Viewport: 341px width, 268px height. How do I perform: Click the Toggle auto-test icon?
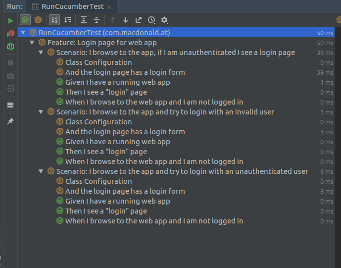click(10, 47)
